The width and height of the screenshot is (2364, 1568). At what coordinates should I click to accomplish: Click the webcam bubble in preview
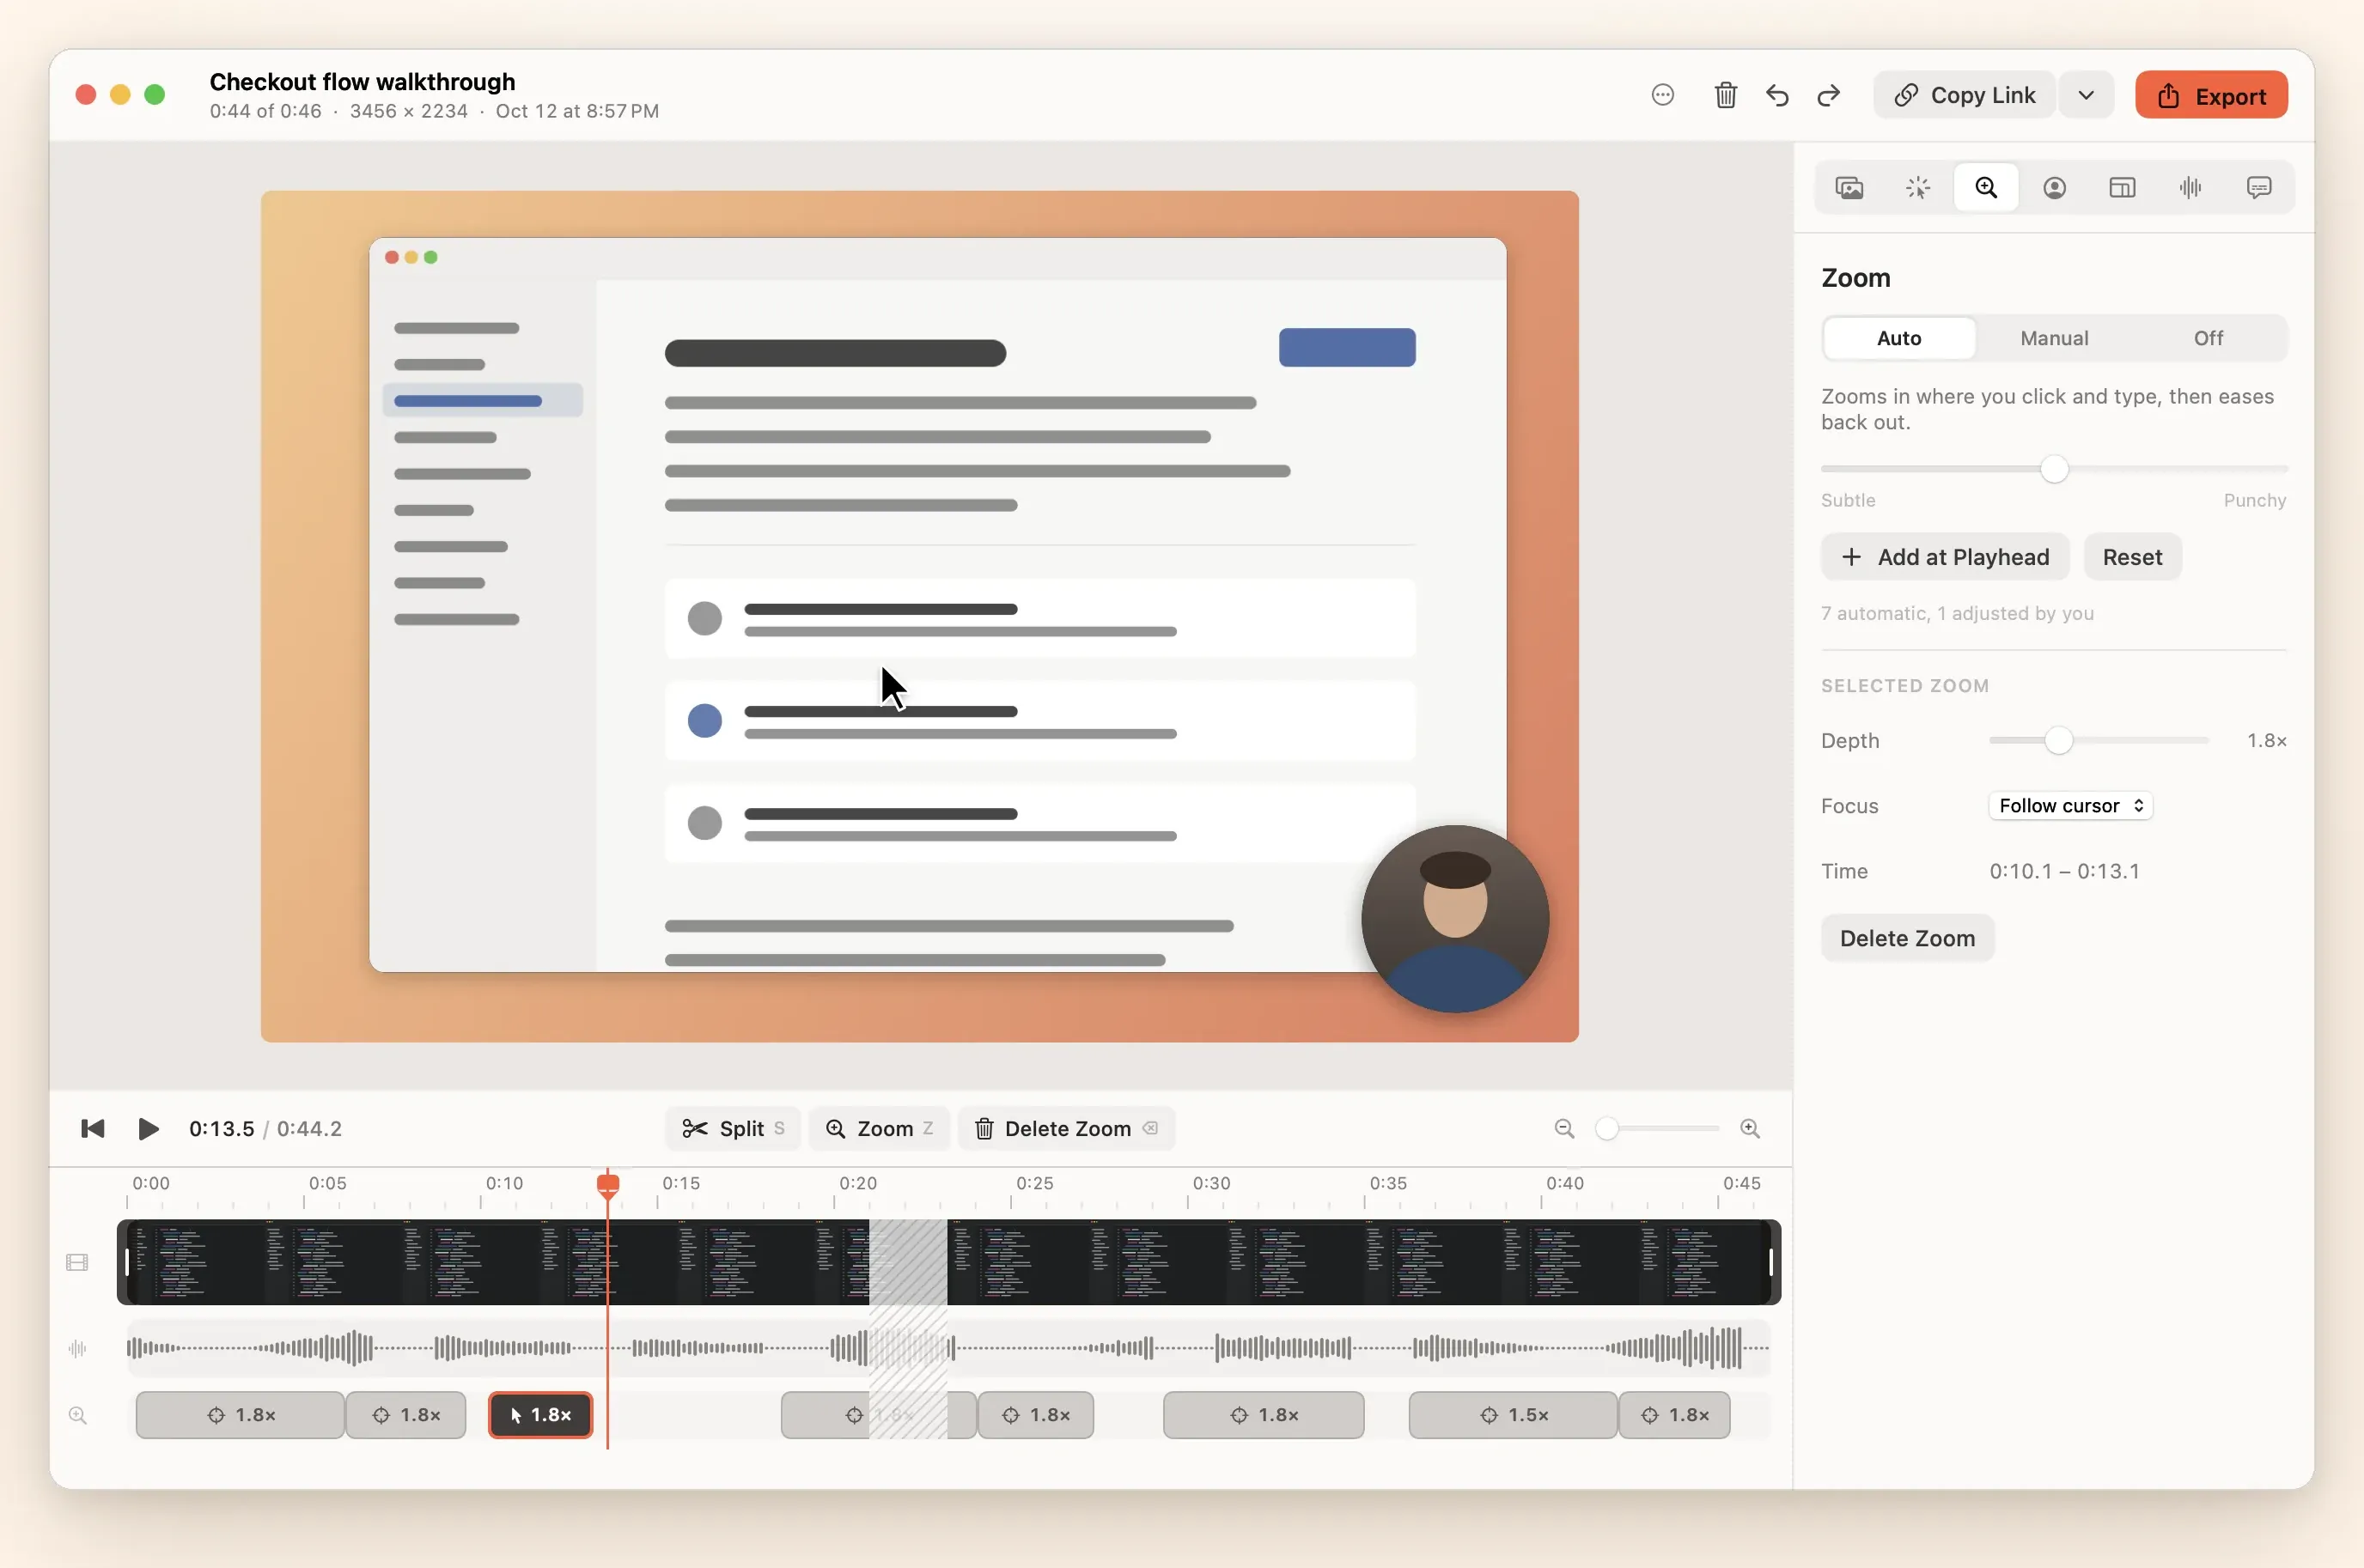(x=1454, y=919)
